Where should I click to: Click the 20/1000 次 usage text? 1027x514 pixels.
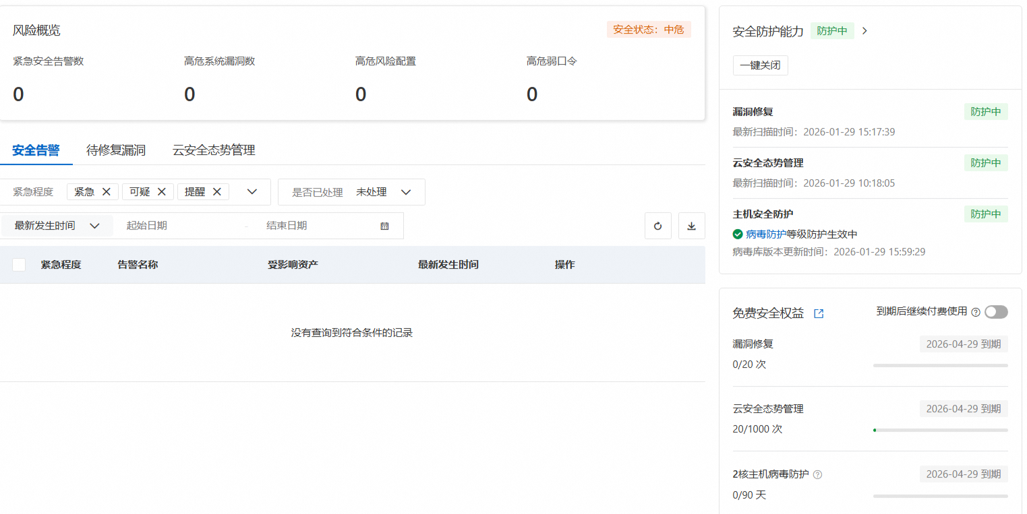point(758,429)
